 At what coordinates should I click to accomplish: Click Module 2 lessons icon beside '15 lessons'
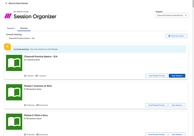[x=25, y=134]
